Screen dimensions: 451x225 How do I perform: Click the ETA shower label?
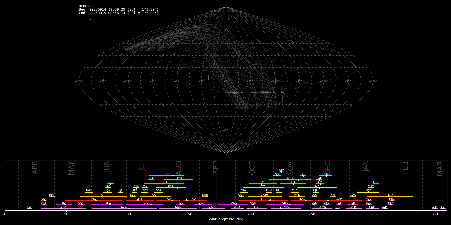[x=64, y=207]
